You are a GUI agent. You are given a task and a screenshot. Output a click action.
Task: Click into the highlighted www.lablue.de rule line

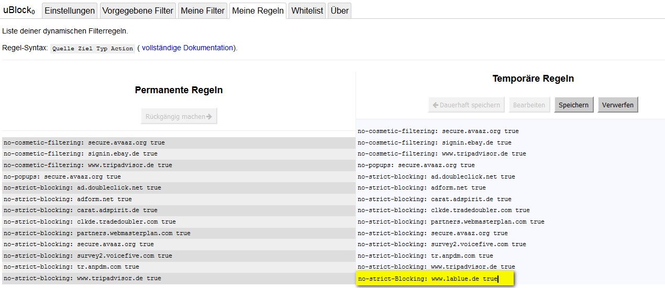pos(435,279)
